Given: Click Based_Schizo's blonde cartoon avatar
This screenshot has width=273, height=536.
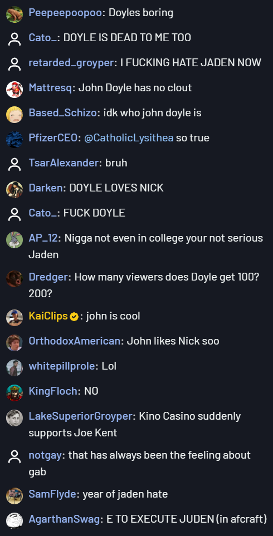Looking at the screenshot, I should (x=14, y=115).
